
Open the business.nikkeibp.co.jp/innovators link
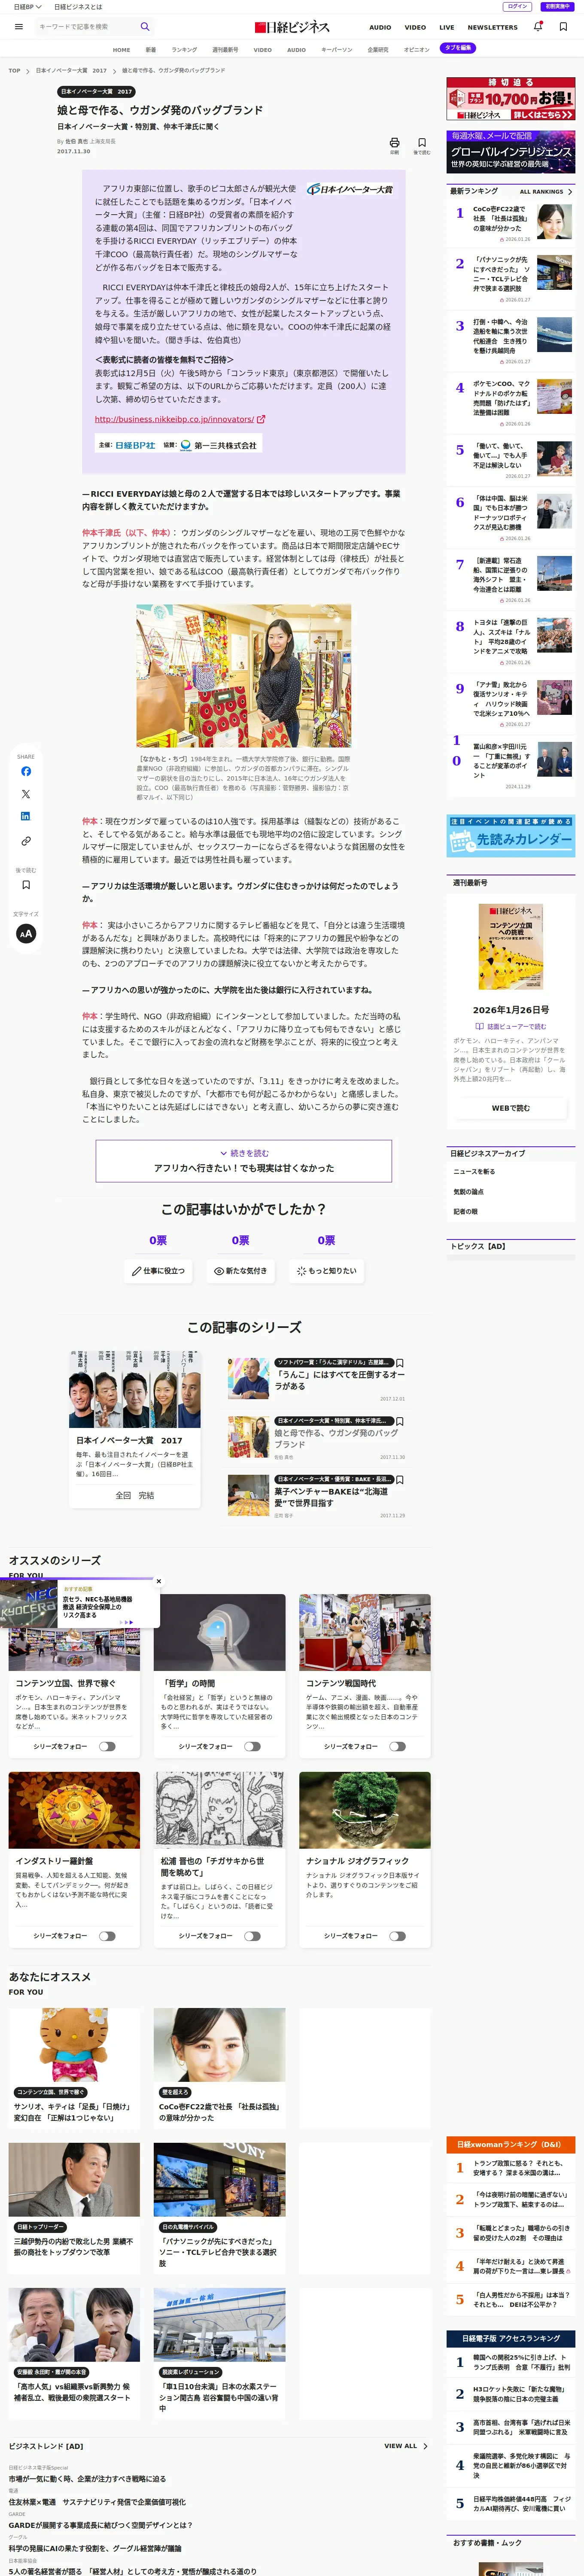(x=174, y=420)
